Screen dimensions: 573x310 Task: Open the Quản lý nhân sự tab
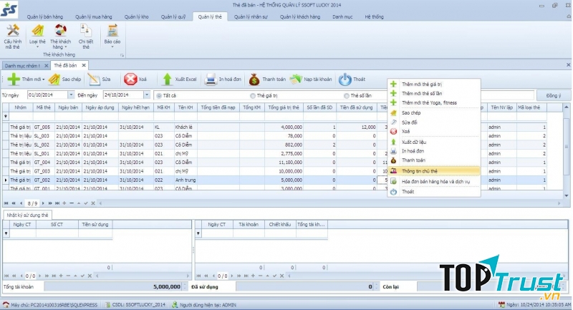point(251,16)
